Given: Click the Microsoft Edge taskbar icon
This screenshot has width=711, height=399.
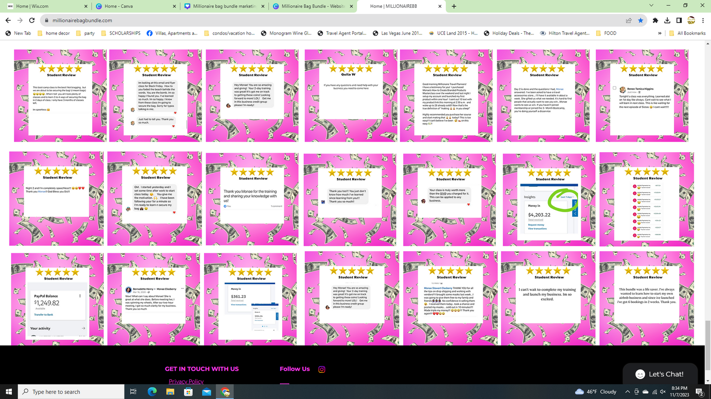Looking at the screenshot, I should click(x=152, y=392).
